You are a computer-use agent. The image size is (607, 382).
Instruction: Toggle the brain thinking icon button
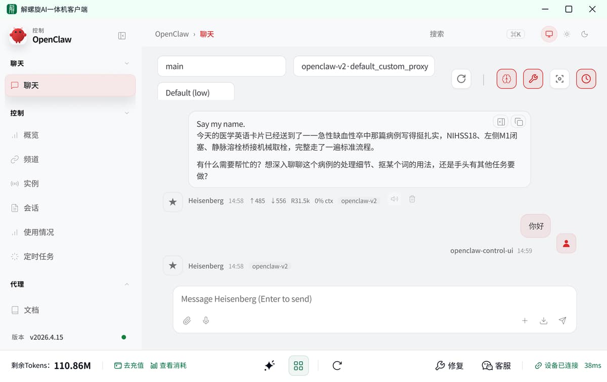[506, 79]
